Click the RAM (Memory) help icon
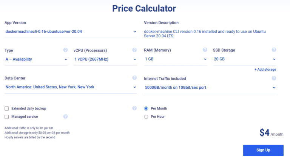Screen dimensions: 290x161 205,50
